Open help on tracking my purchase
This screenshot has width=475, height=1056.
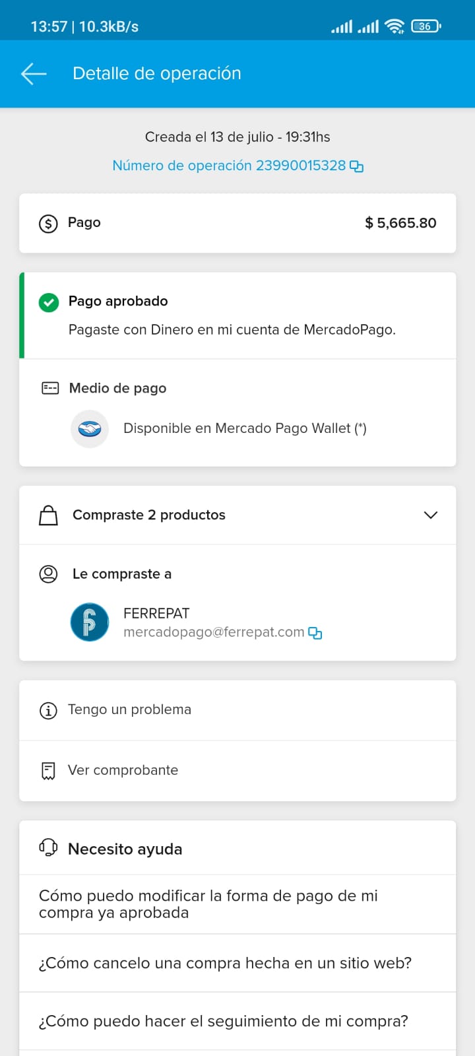click(x=237, y=1021)
